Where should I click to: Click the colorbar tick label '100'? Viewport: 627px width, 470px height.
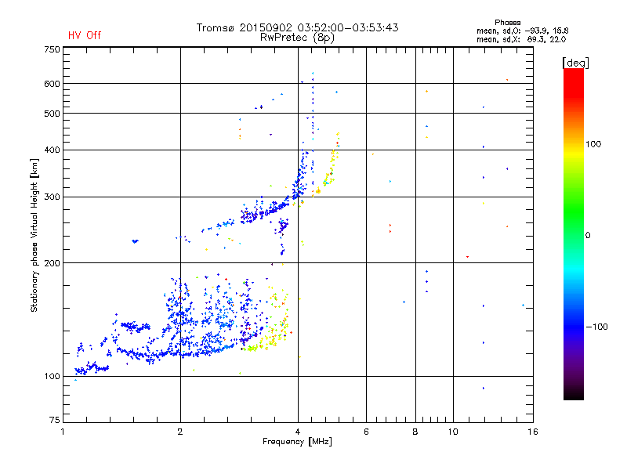[x=593, y=144]
